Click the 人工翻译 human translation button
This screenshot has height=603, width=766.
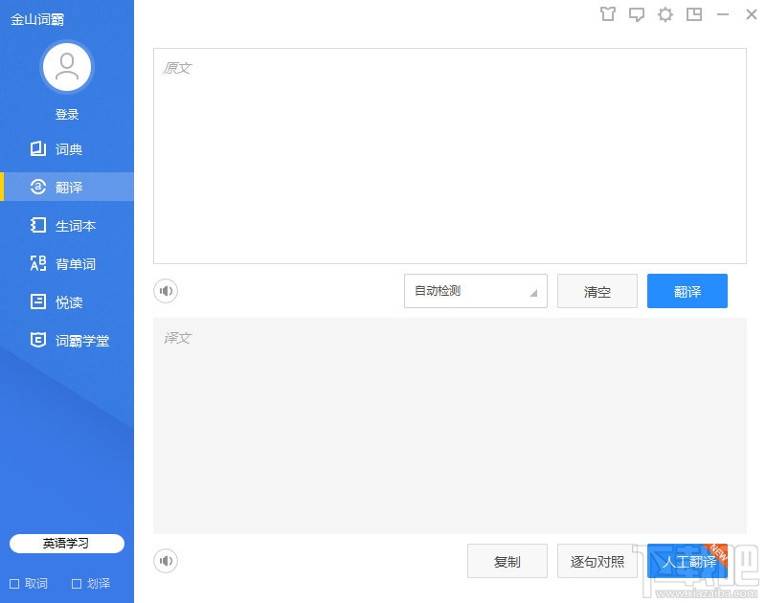coord(687,561)
